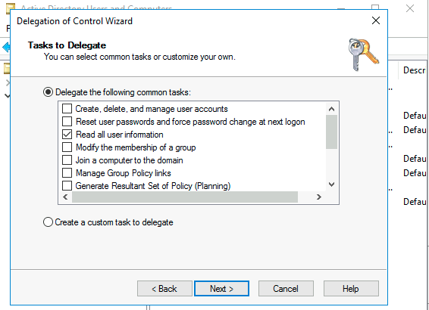The image size is (429, 310).
Task: Enable Manage Group Policy links checkbox
Action: [67, 172]
